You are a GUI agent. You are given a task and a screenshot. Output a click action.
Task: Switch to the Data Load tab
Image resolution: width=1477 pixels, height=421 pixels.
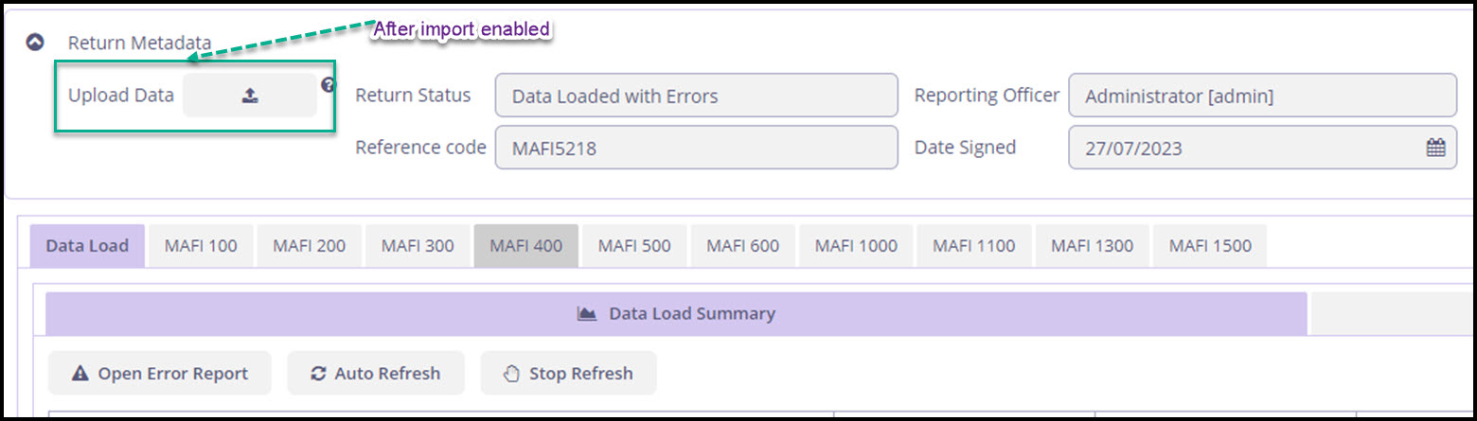click(x=87, y=246)
